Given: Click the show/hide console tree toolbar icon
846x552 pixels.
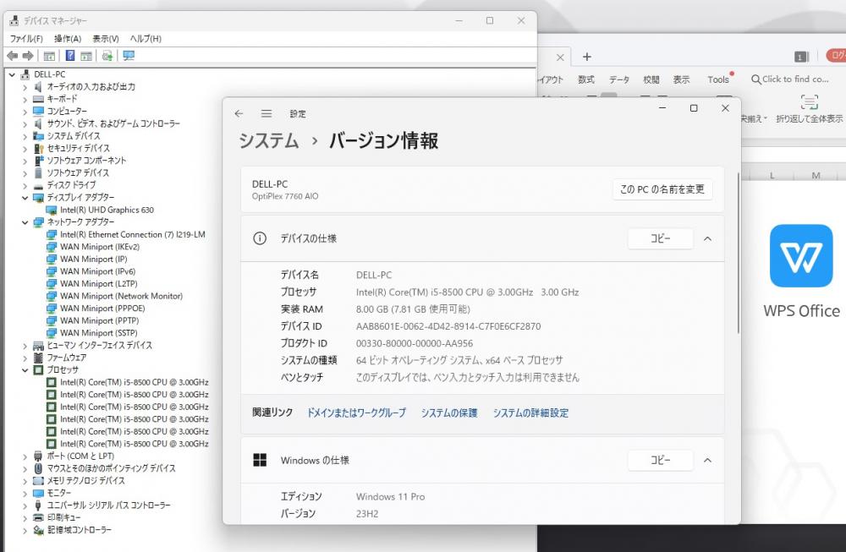Looking at the screenshot, I should (x=49, y=56).
